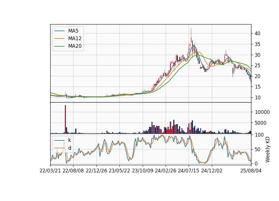279x201 pixels.
Task: Click the green MA20 legend line sample
Action: [59, 46]
